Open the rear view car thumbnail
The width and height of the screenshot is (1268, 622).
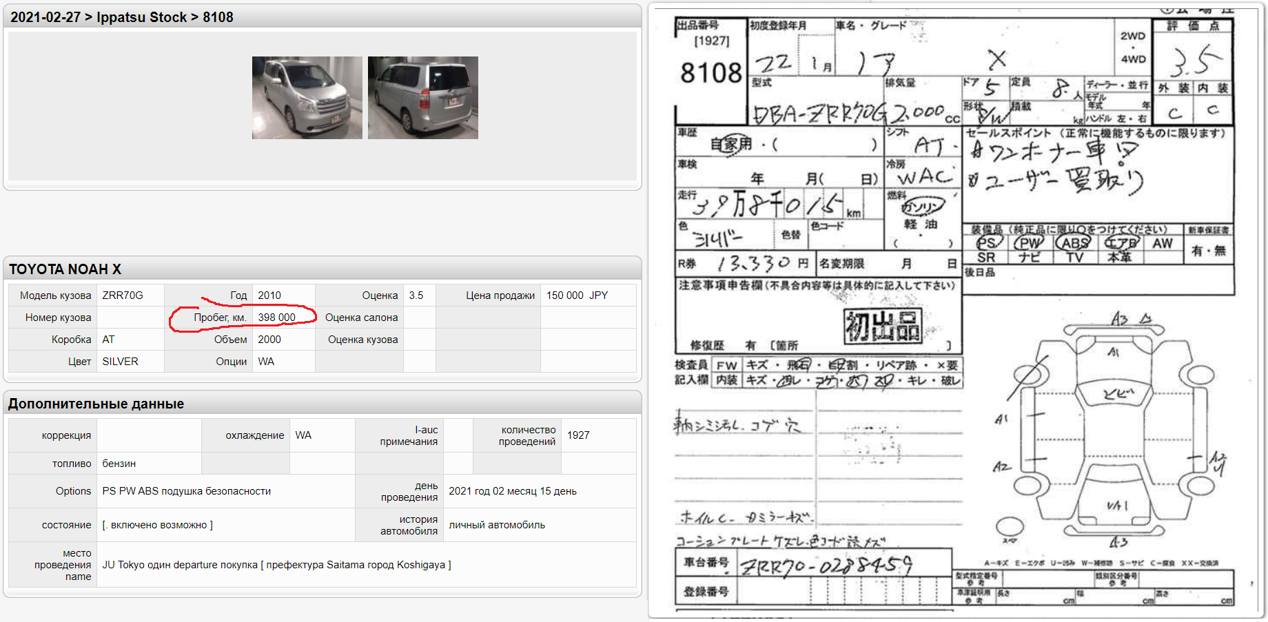point(422,98)
